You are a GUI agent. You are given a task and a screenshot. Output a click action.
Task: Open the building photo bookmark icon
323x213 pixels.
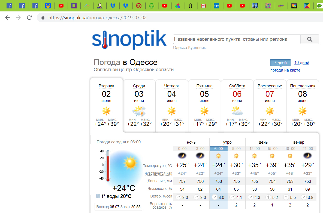pos(255,6)
